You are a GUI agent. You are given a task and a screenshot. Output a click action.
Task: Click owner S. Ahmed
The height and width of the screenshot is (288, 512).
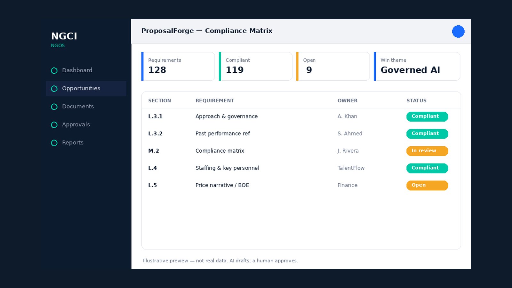coord(350,134)
